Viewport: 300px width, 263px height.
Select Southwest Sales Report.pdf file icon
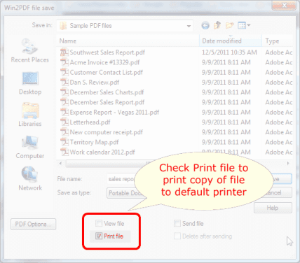pos(64,52)
